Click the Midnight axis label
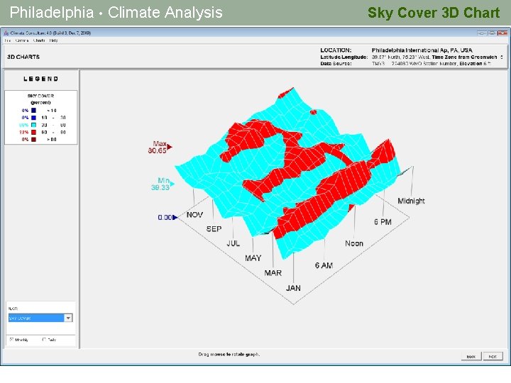 (411, 201)
